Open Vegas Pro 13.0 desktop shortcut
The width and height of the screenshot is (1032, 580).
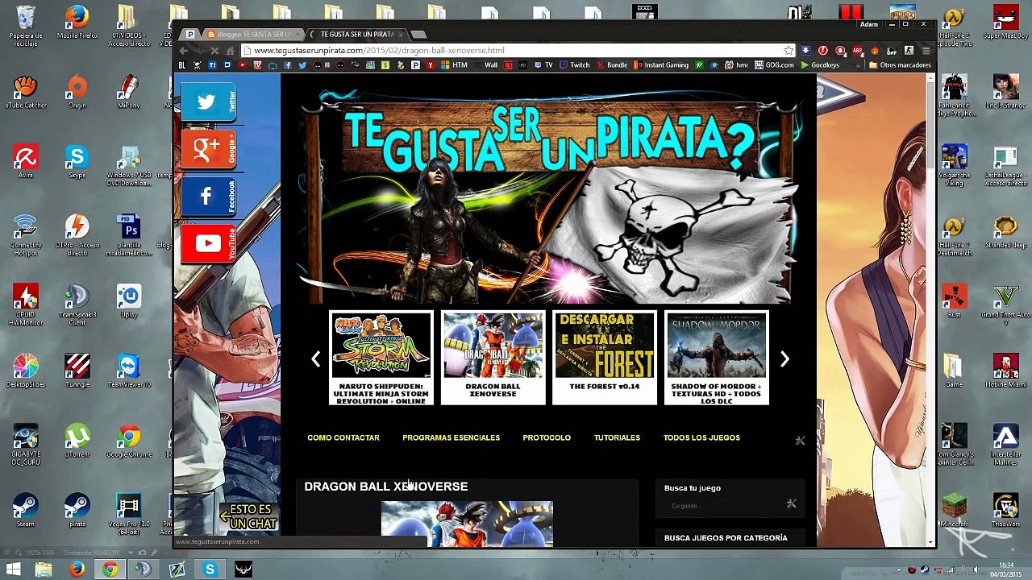[129, 514]
